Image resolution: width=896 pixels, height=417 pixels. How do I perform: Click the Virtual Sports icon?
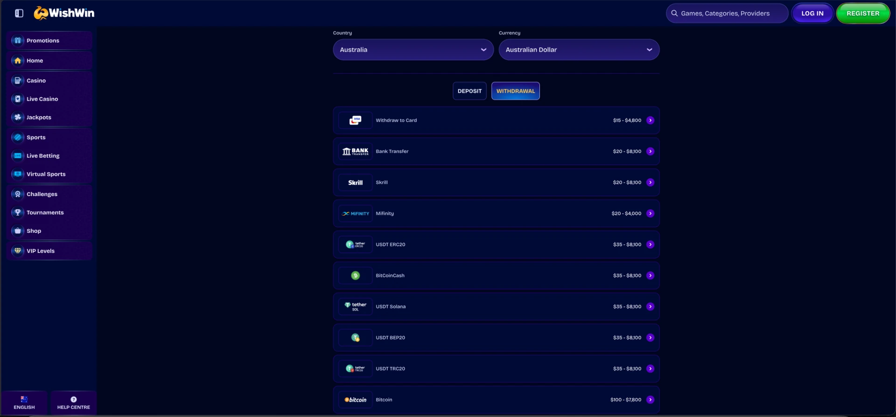[x=18, y=174]
